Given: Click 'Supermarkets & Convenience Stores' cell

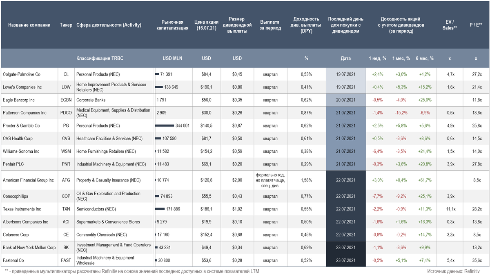Looking at the screenshot, I should 108,222.
